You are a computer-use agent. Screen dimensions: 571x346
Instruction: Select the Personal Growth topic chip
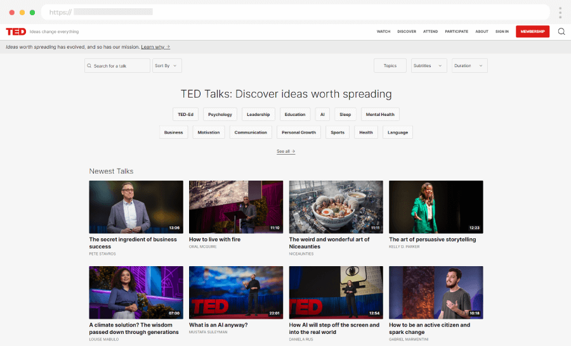click(x=299, y=132)
